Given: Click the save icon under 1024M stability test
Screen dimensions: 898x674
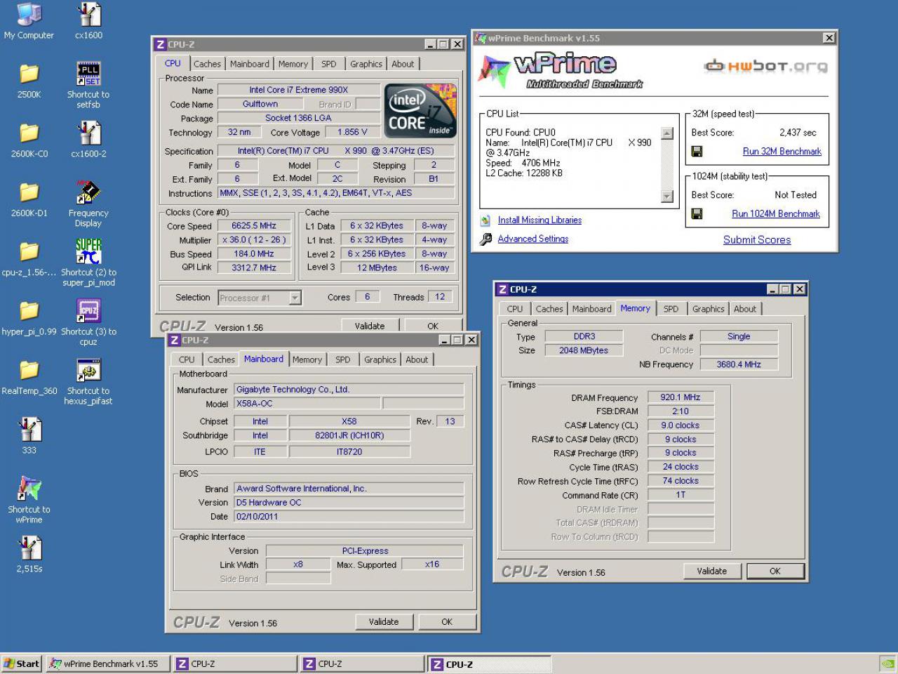Looking at the screenshot, I should pos(697,214).
